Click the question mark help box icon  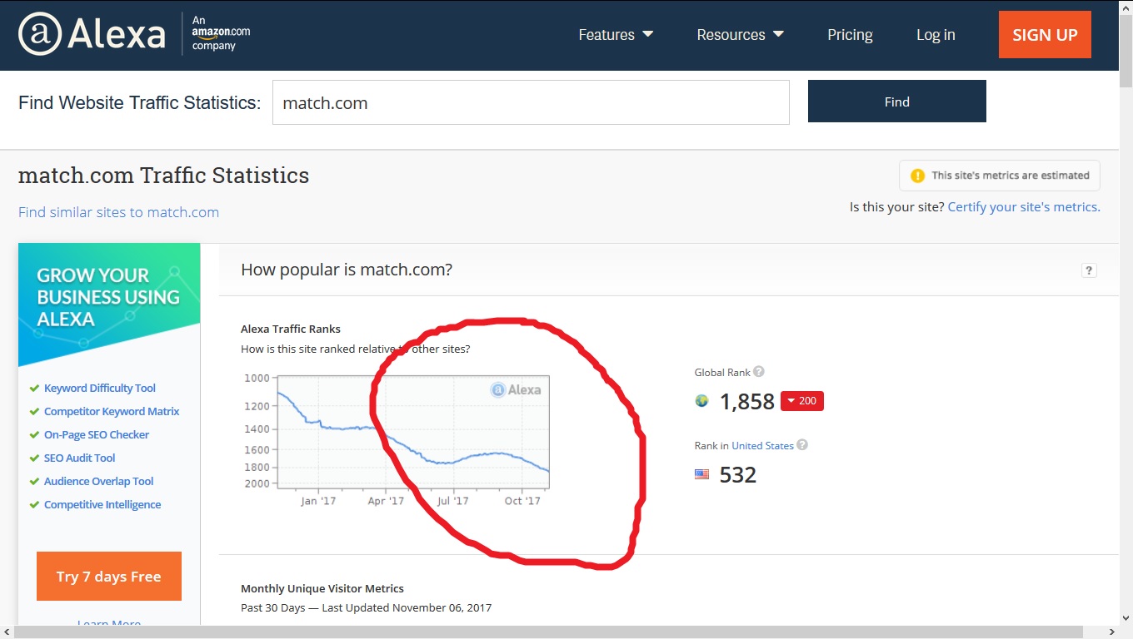tap(1089, 270)
